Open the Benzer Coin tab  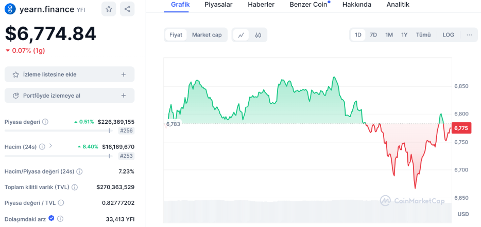pos(308,5)
